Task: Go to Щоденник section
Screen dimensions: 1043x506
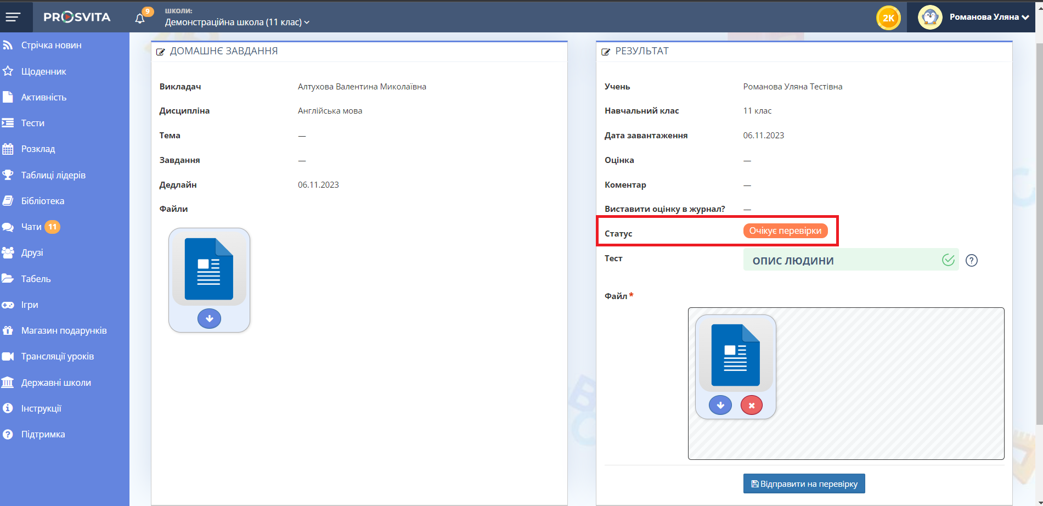Action: pyautogui.click(x=43, y=71)
